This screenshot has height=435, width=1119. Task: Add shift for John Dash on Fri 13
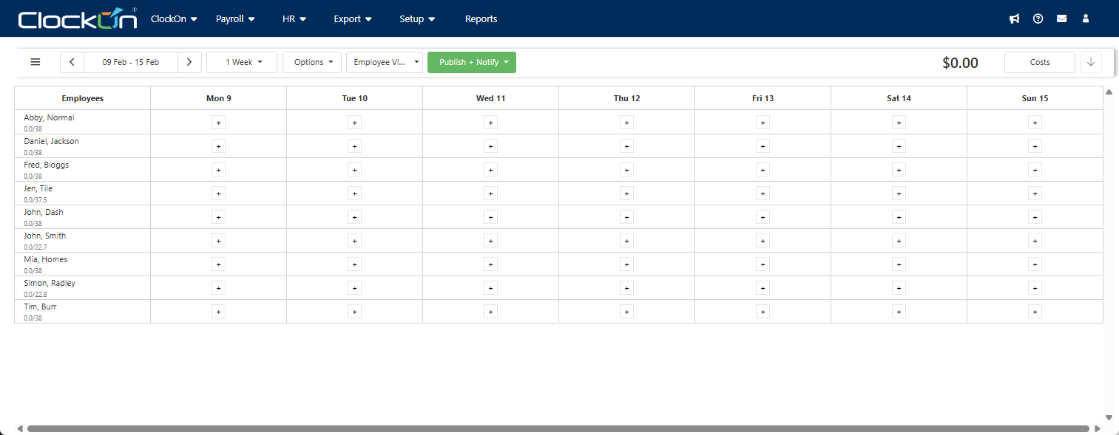click(763, 217)
